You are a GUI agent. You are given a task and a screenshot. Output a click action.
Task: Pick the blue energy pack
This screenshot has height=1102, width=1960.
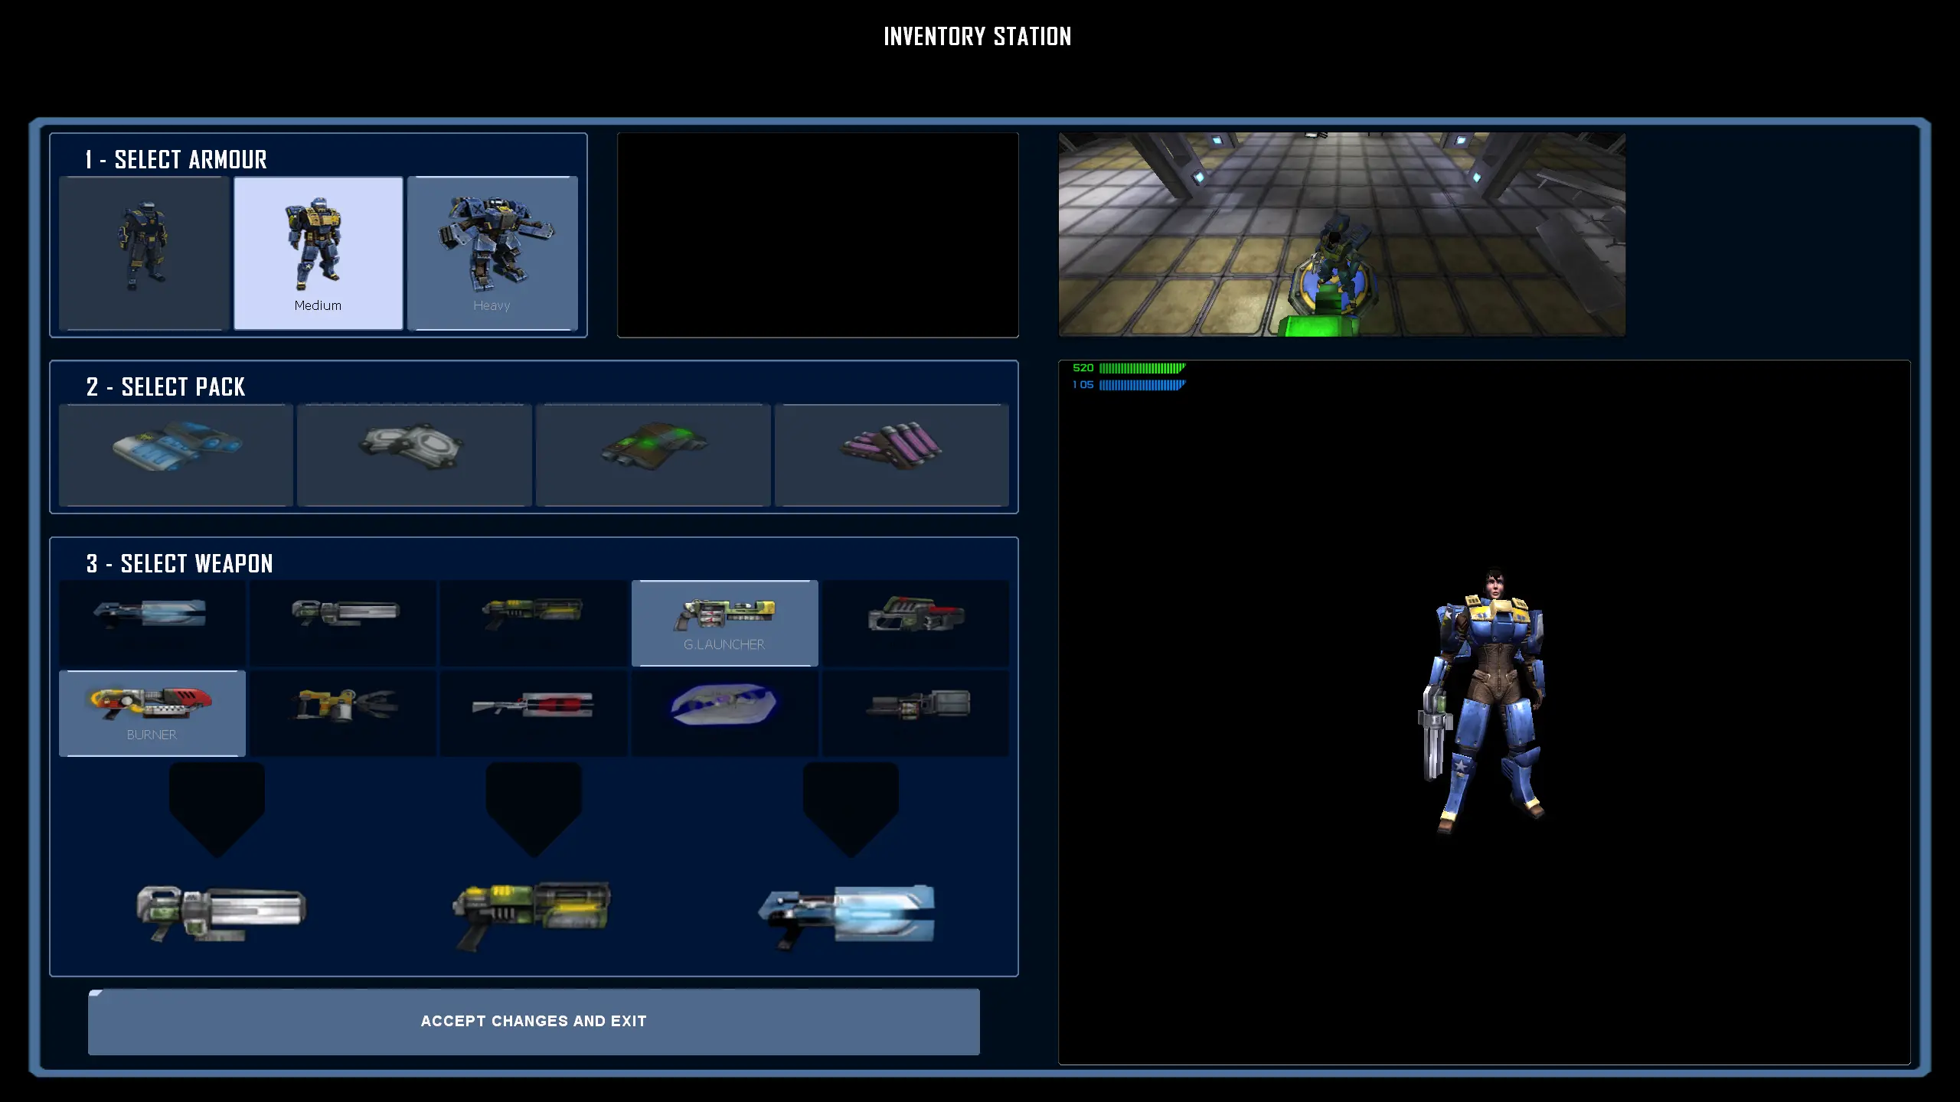[x=176, y=455]
